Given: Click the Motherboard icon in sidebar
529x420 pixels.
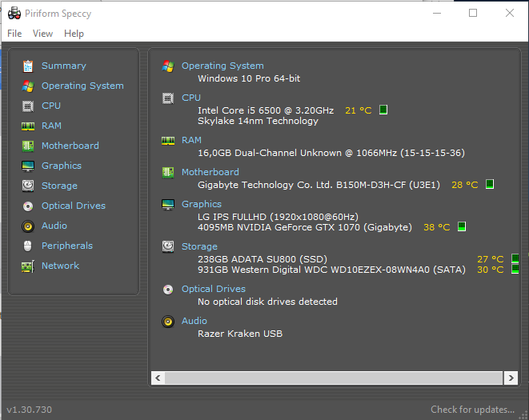Looking at the screenshot, I should 28,146.
